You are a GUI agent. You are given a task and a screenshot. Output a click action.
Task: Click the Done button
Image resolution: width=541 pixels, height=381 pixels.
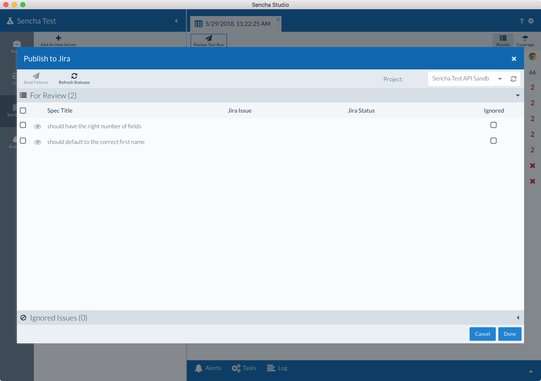tap(509, 334)
